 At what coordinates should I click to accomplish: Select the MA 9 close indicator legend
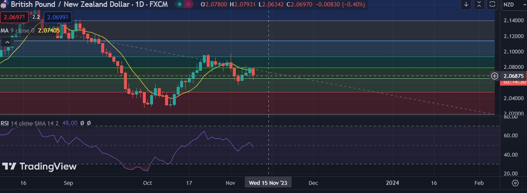click(18, 30)
